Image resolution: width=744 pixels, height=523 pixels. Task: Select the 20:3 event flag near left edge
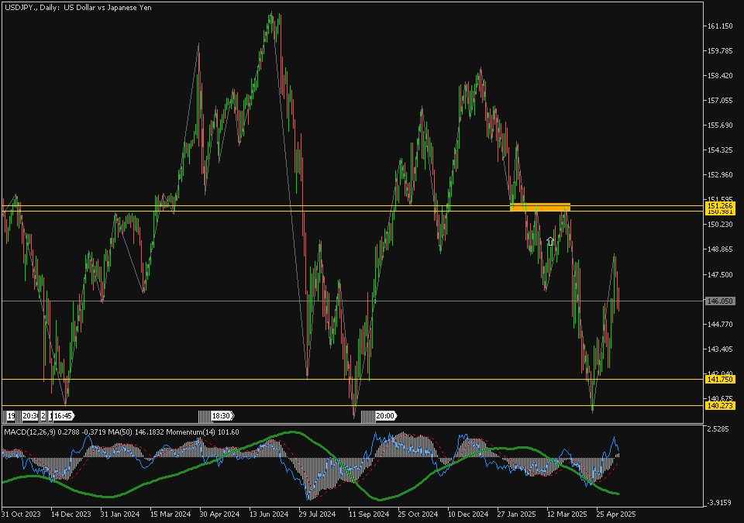pyautogui.click(x=30, y=415)
